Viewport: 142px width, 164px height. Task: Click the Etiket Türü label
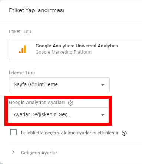click(20, 31)
